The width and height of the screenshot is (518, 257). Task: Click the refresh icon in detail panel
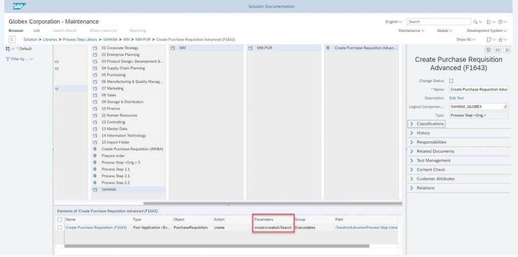507,50
